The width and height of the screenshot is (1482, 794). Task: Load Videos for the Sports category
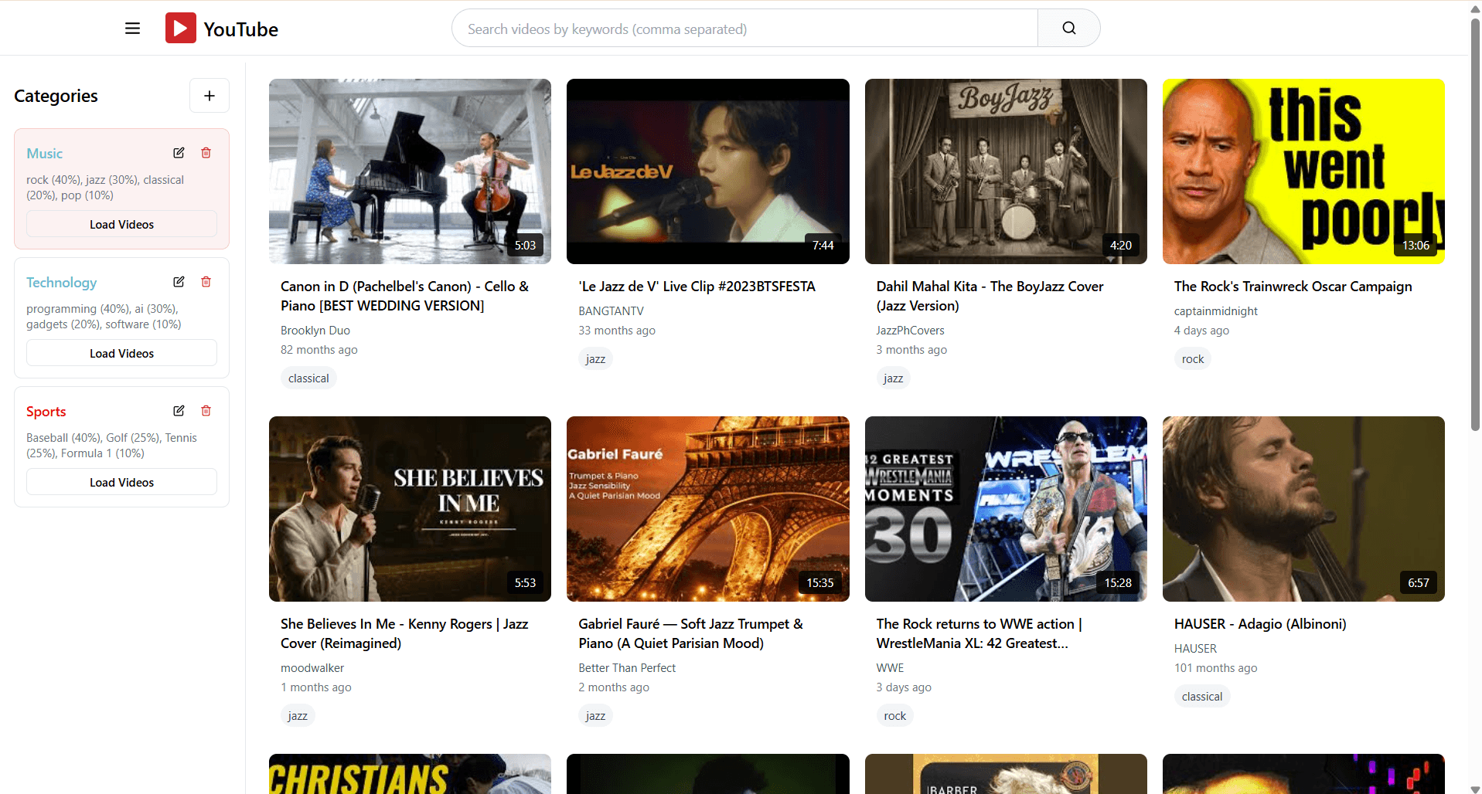121,481
